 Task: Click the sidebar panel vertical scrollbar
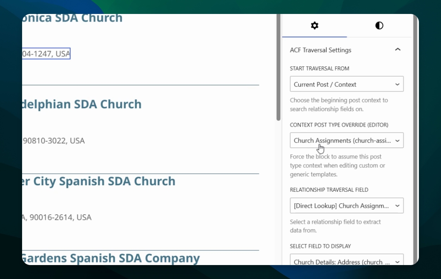415,139
